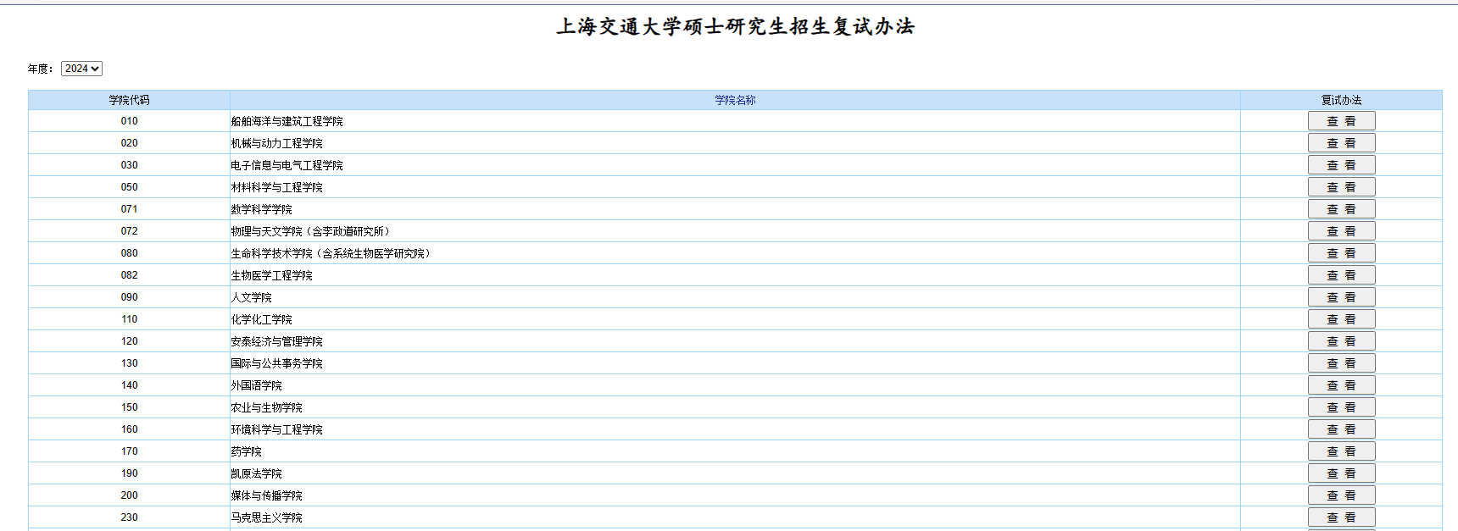Click college code 170
Screen dimensions: 1458x531
tap(129, 451)
